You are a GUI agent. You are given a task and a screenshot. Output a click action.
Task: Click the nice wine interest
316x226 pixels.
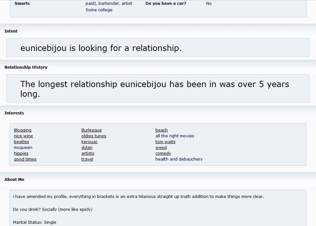coord(23,136)
